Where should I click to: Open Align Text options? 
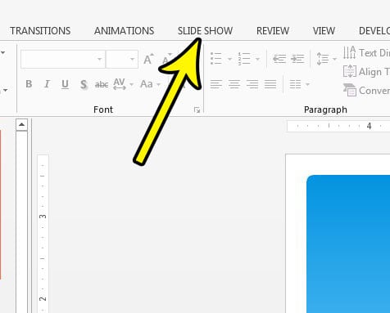pyautogui.click(x=366, y=72)
